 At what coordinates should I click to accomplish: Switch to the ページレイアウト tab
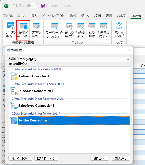(x=53, y=16)
